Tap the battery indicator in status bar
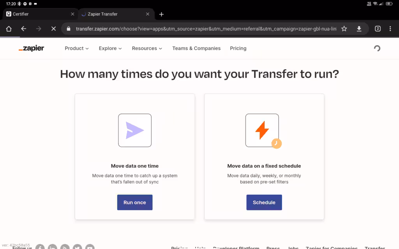The image size is (399, 249). [x=389, y=4]
